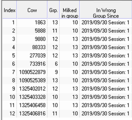
Task: Click the Grp. column header
Action: pyautogui.click(x=53, y=10)
